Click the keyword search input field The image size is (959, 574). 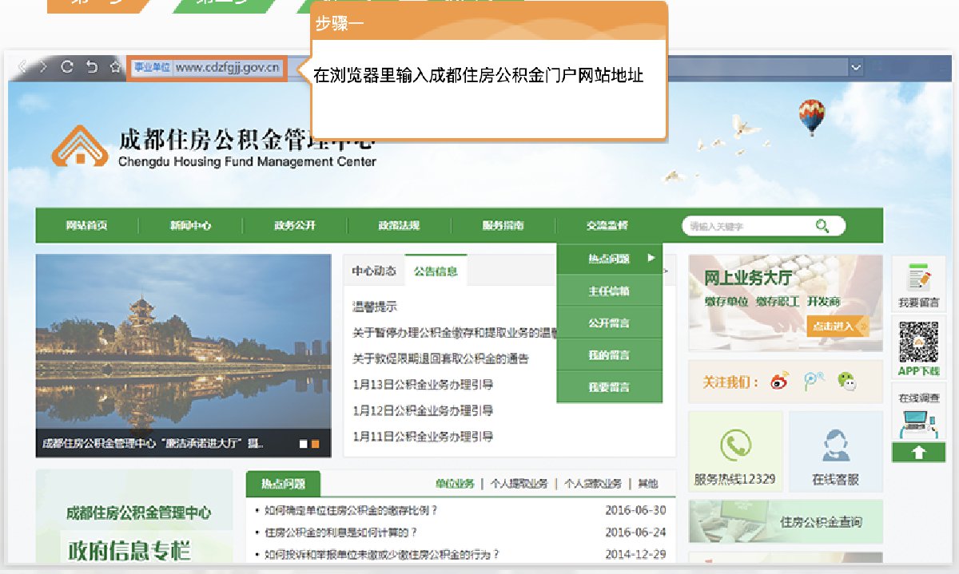[747, 227]
